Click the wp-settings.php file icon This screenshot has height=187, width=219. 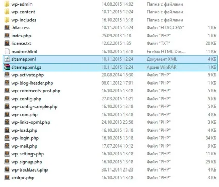pyautogui.click(x=7, y=154)
